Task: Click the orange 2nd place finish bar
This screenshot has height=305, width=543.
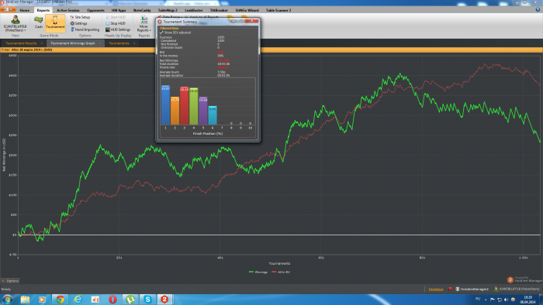Action: (x=175, y=111)
